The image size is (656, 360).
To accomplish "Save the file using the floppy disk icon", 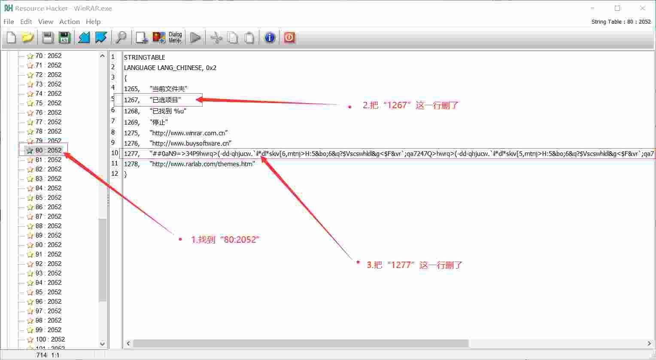I will 48,38.
